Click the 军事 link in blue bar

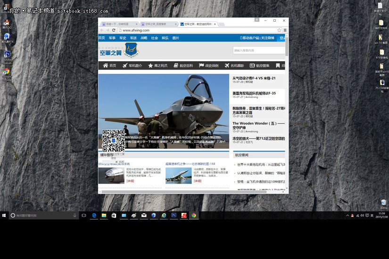pos(112,38)
